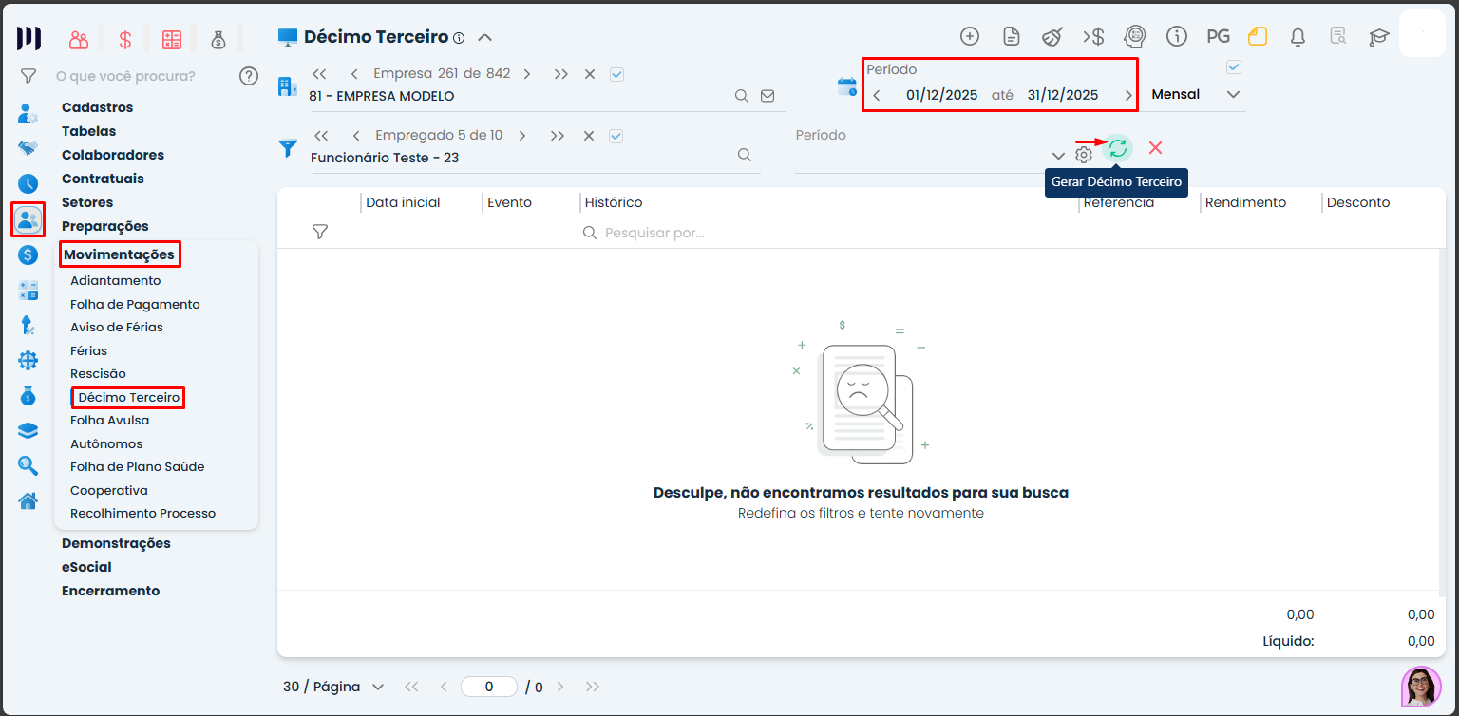The height and width of the screenshot is (716, 1459).
Task: Click the red X cancel icon
Action: 1155,148
